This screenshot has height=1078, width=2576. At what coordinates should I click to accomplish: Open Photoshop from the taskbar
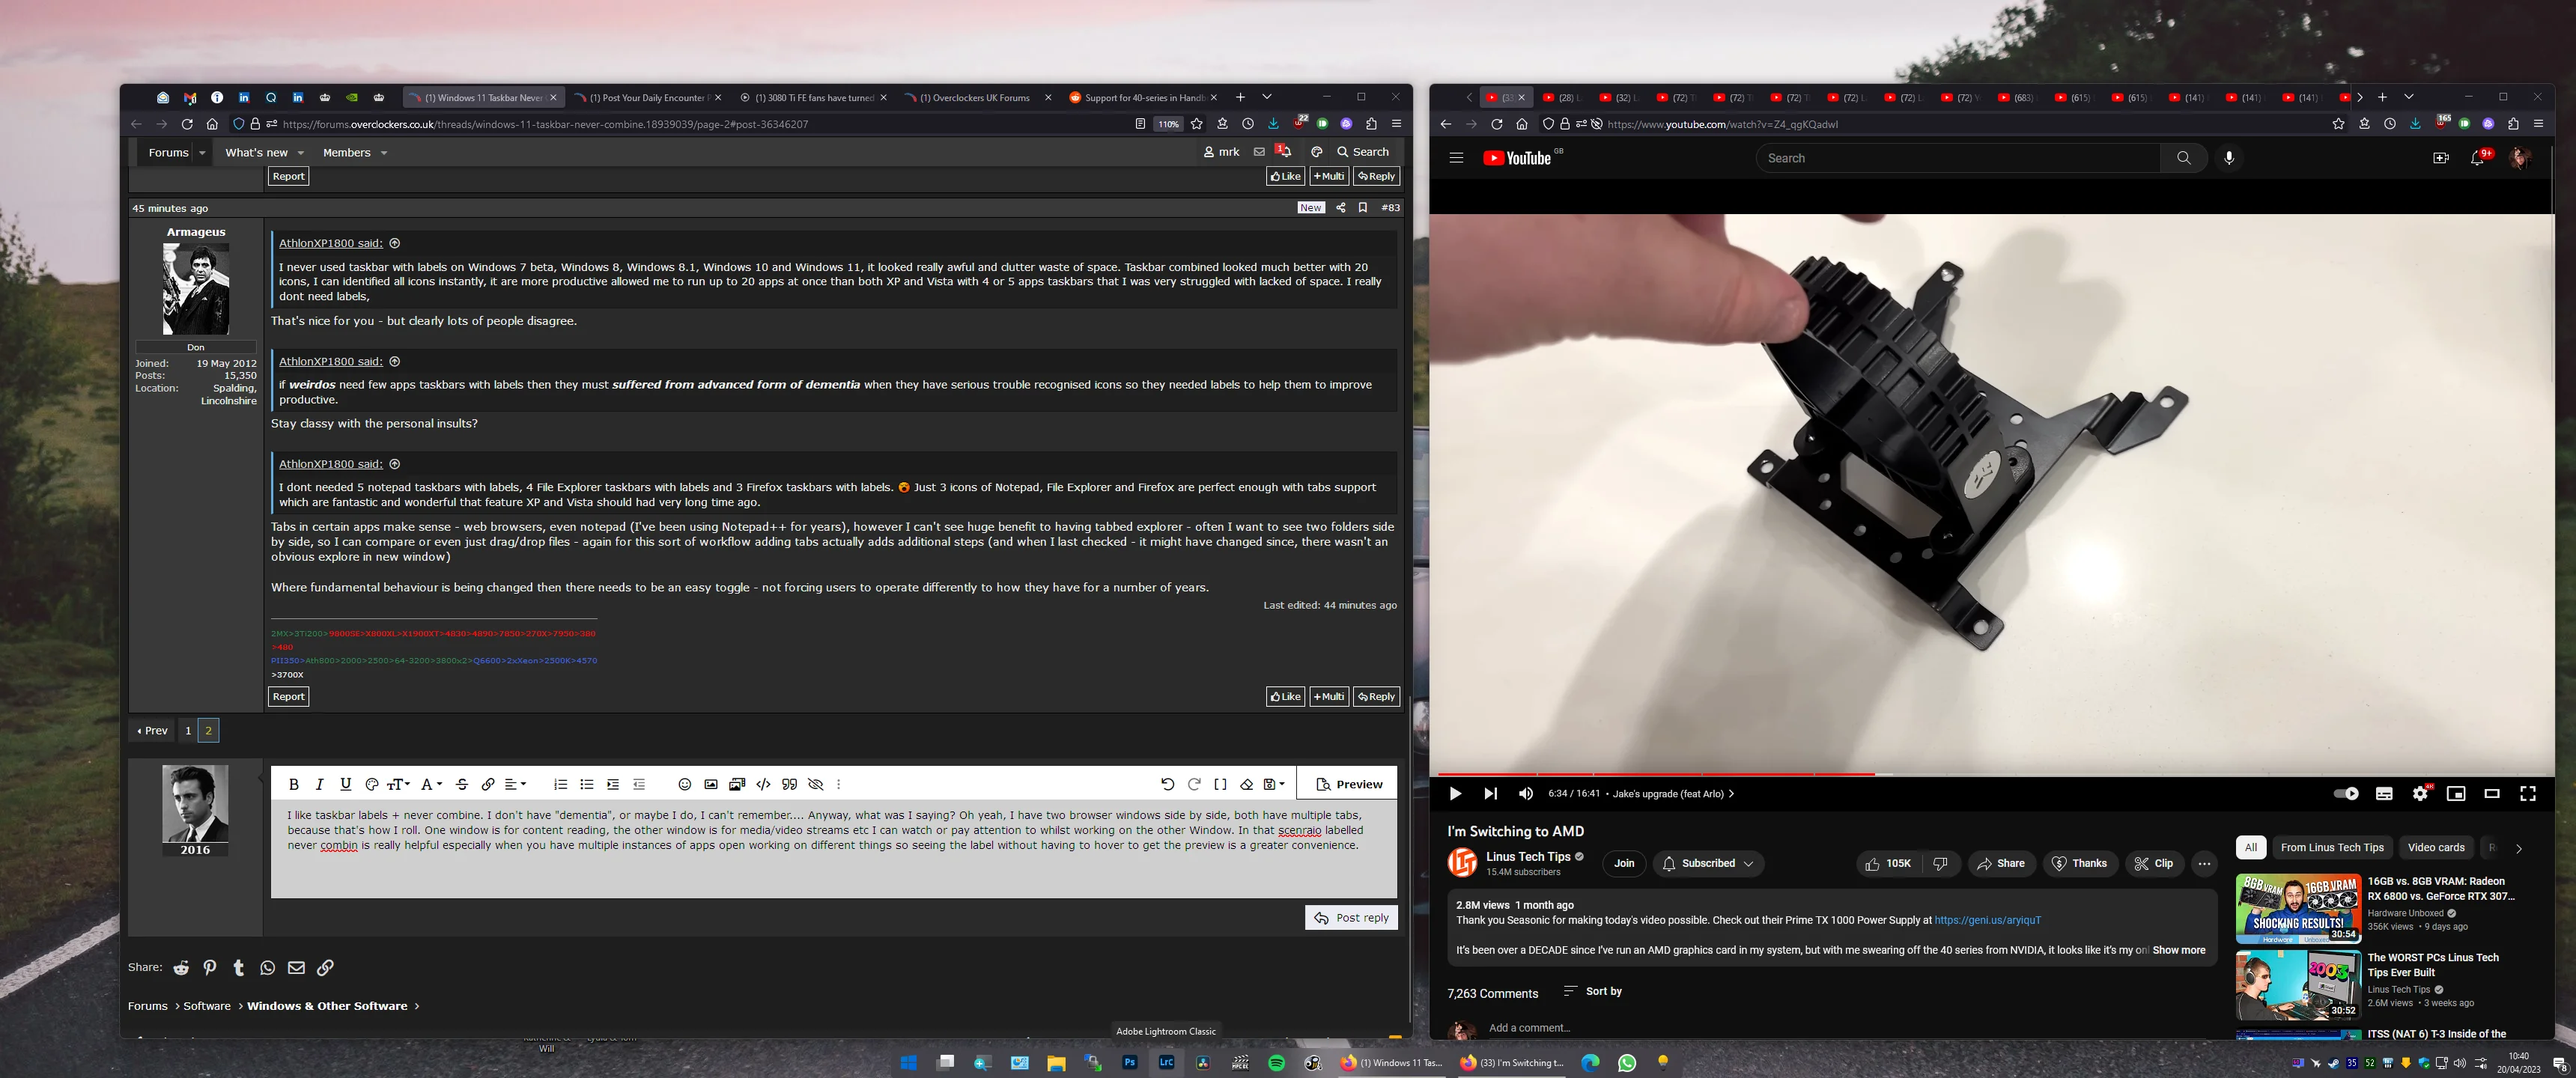(1130, 1063)
